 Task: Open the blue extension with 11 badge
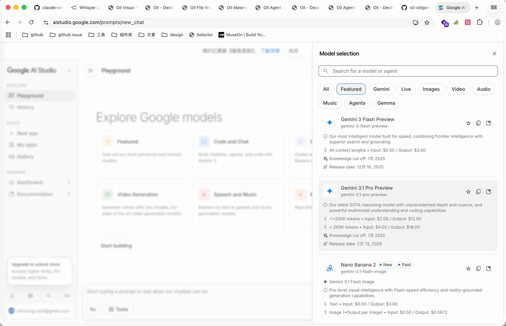[x=445, y=23]
